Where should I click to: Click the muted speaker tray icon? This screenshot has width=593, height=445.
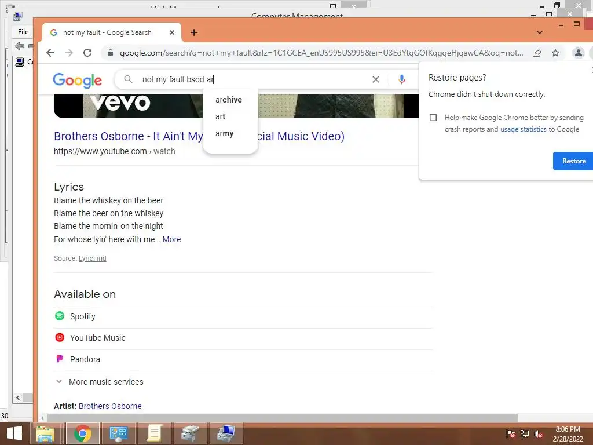tap(539, 434)
